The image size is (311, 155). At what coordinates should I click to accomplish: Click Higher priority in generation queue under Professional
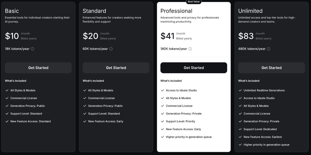[x=189, y=137]
